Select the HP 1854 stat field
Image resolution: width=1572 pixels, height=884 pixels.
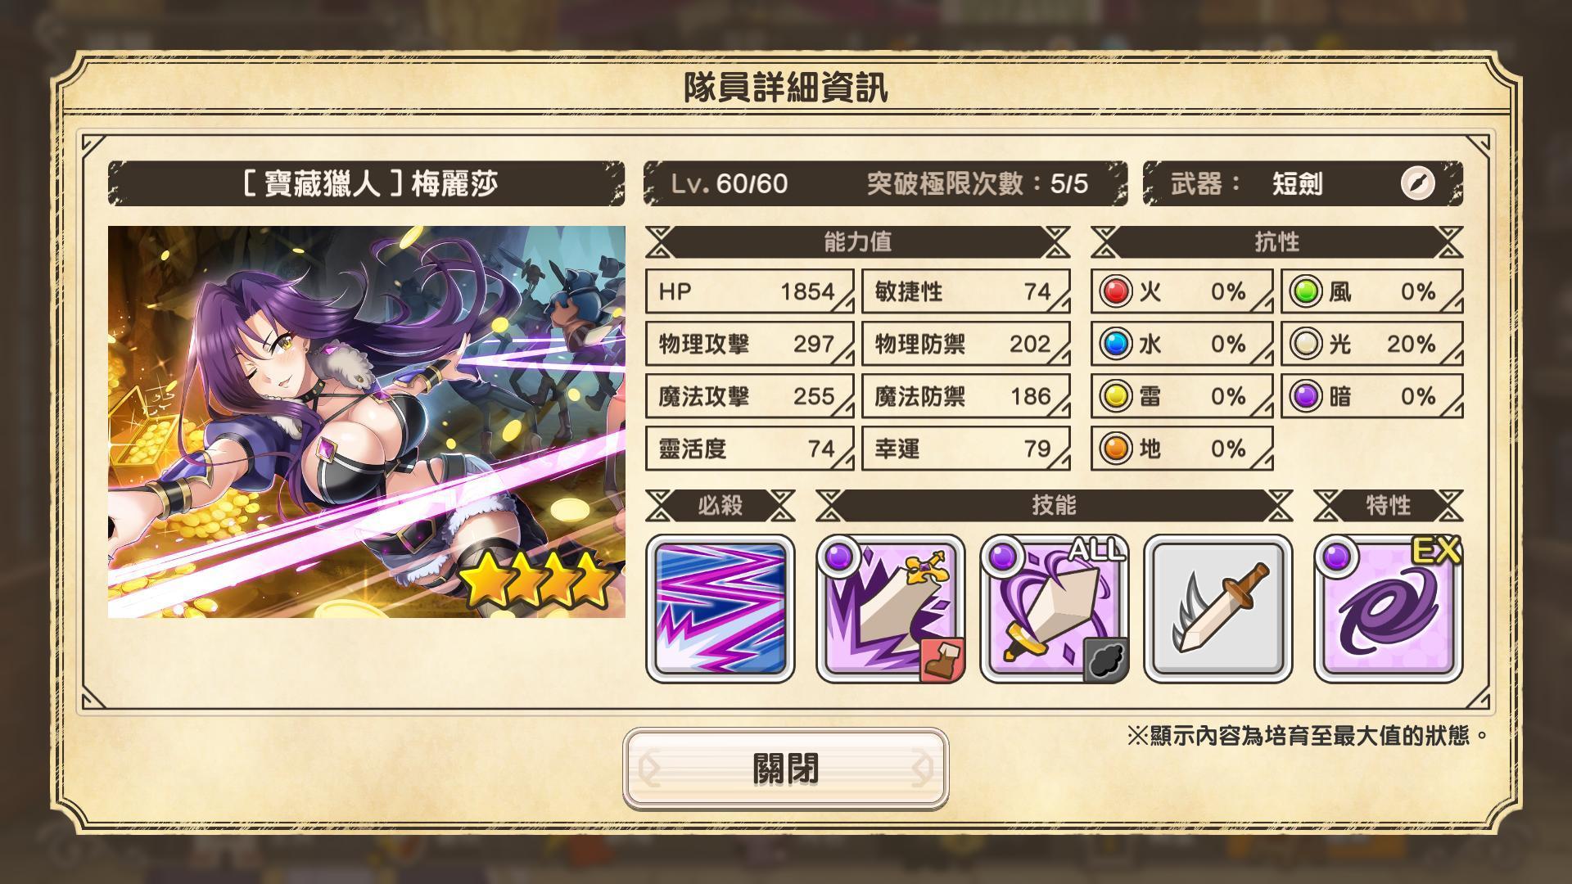(x=749, y=291)
